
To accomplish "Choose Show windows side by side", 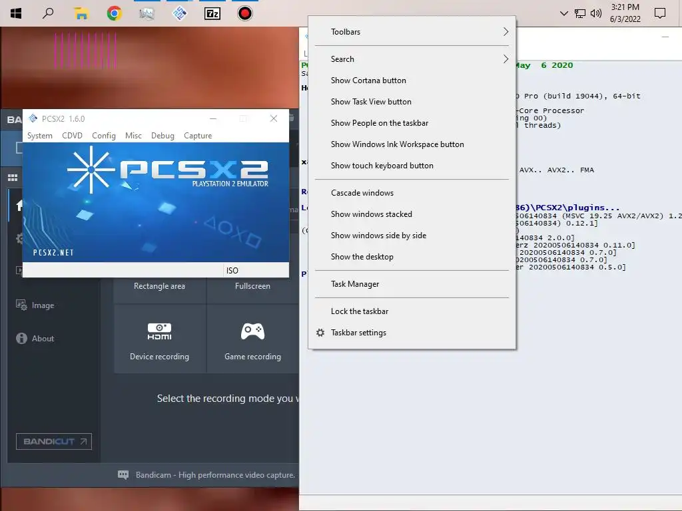I will (x=412, y=236).
